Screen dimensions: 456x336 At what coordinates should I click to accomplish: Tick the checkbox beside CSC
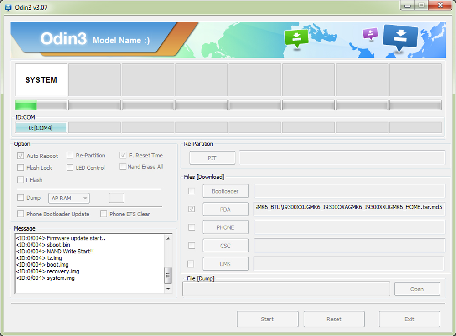click(x=192, y=246)
